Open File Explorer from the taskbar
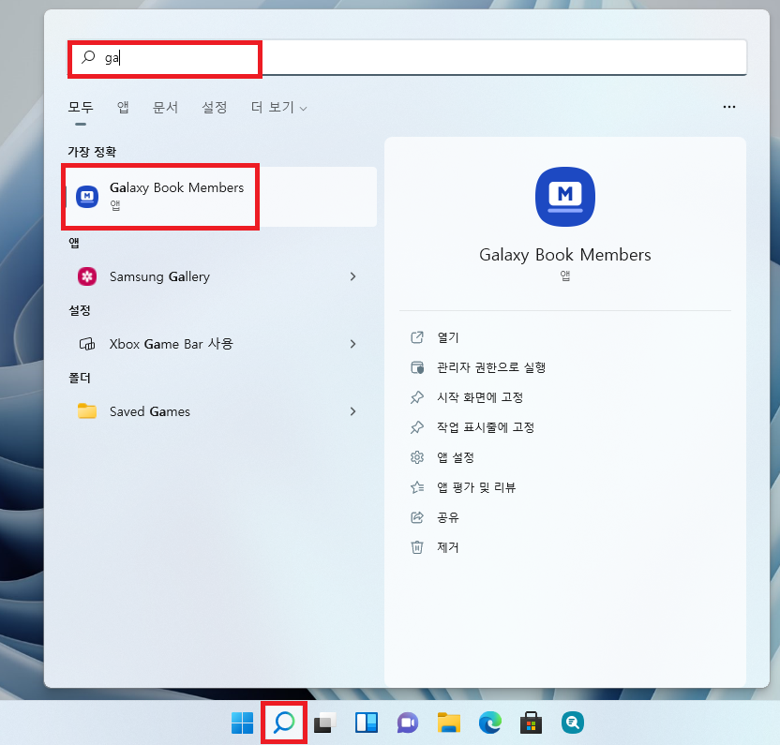Viewport: 780px width, 745px height. (x=449, y=723)
